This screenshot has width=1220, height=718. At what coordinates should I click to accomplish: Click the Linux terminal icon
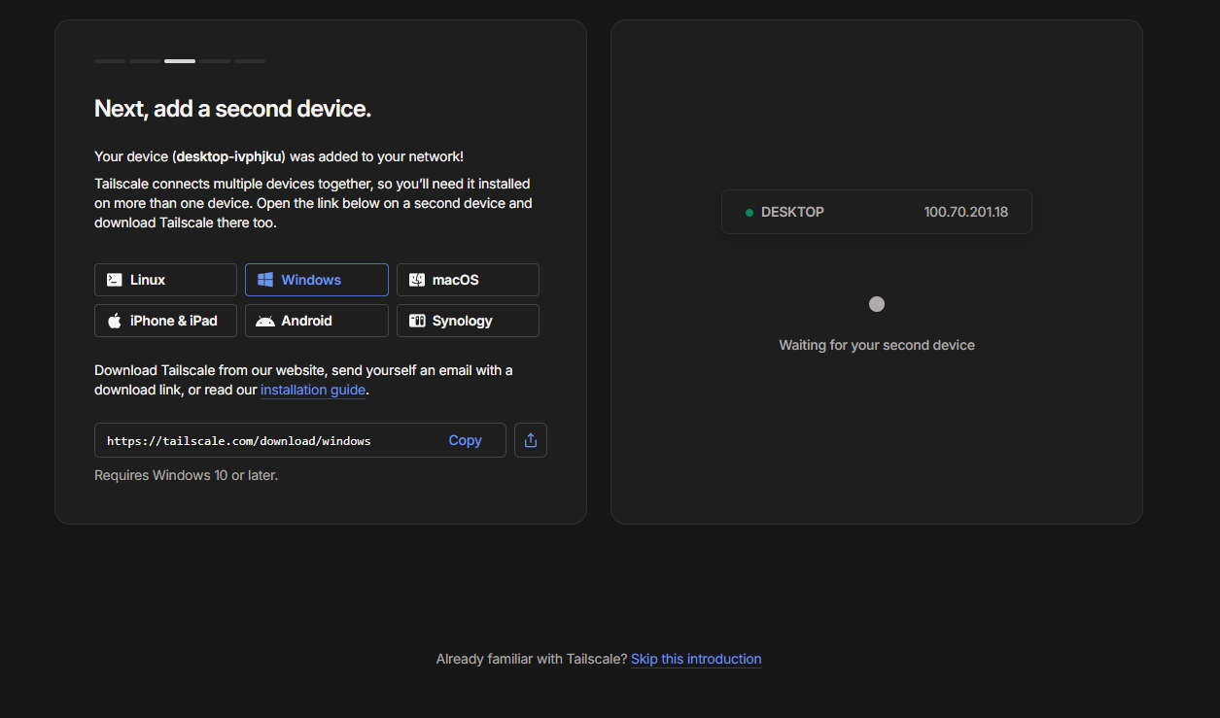pyautogui.click(x=115, y=280)
